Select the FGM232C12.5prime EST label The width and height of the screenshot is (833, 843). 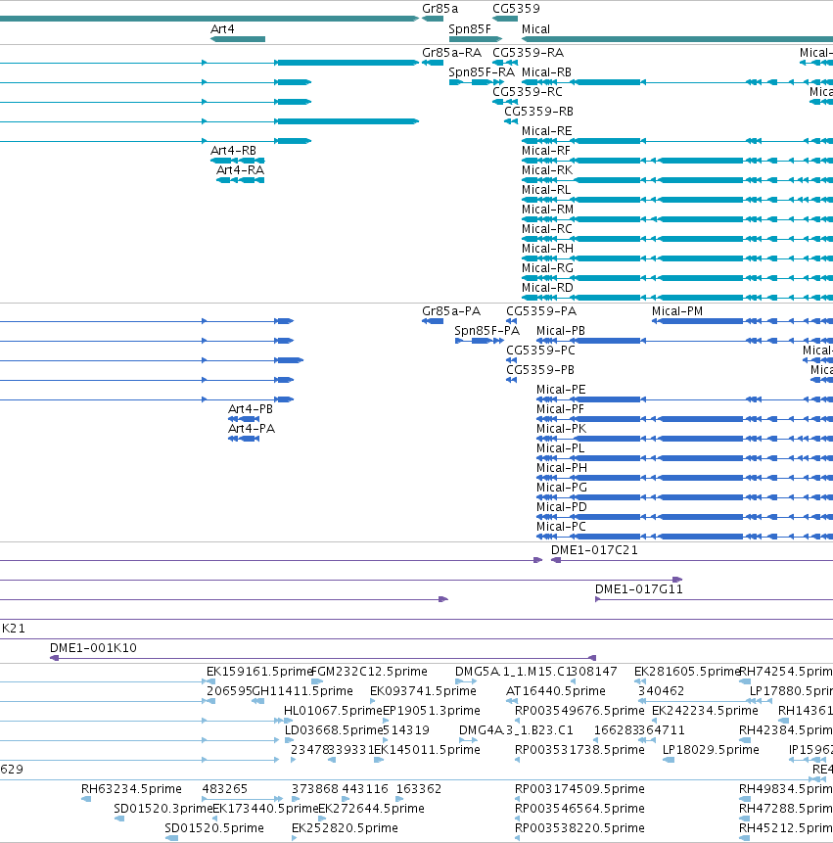(370, 672)
